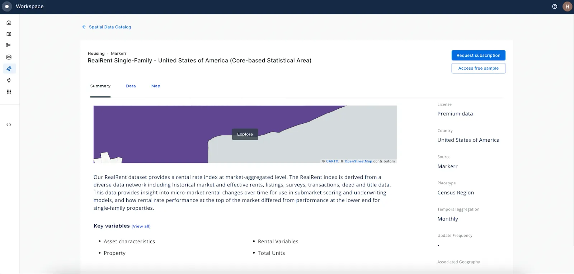Expand the Key variables View all list
This screenshot has height=274, width=574.
[x=141, y=226]
